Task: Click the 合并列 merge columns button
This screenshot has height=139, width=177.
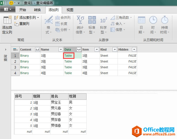Action: point(63,18)
